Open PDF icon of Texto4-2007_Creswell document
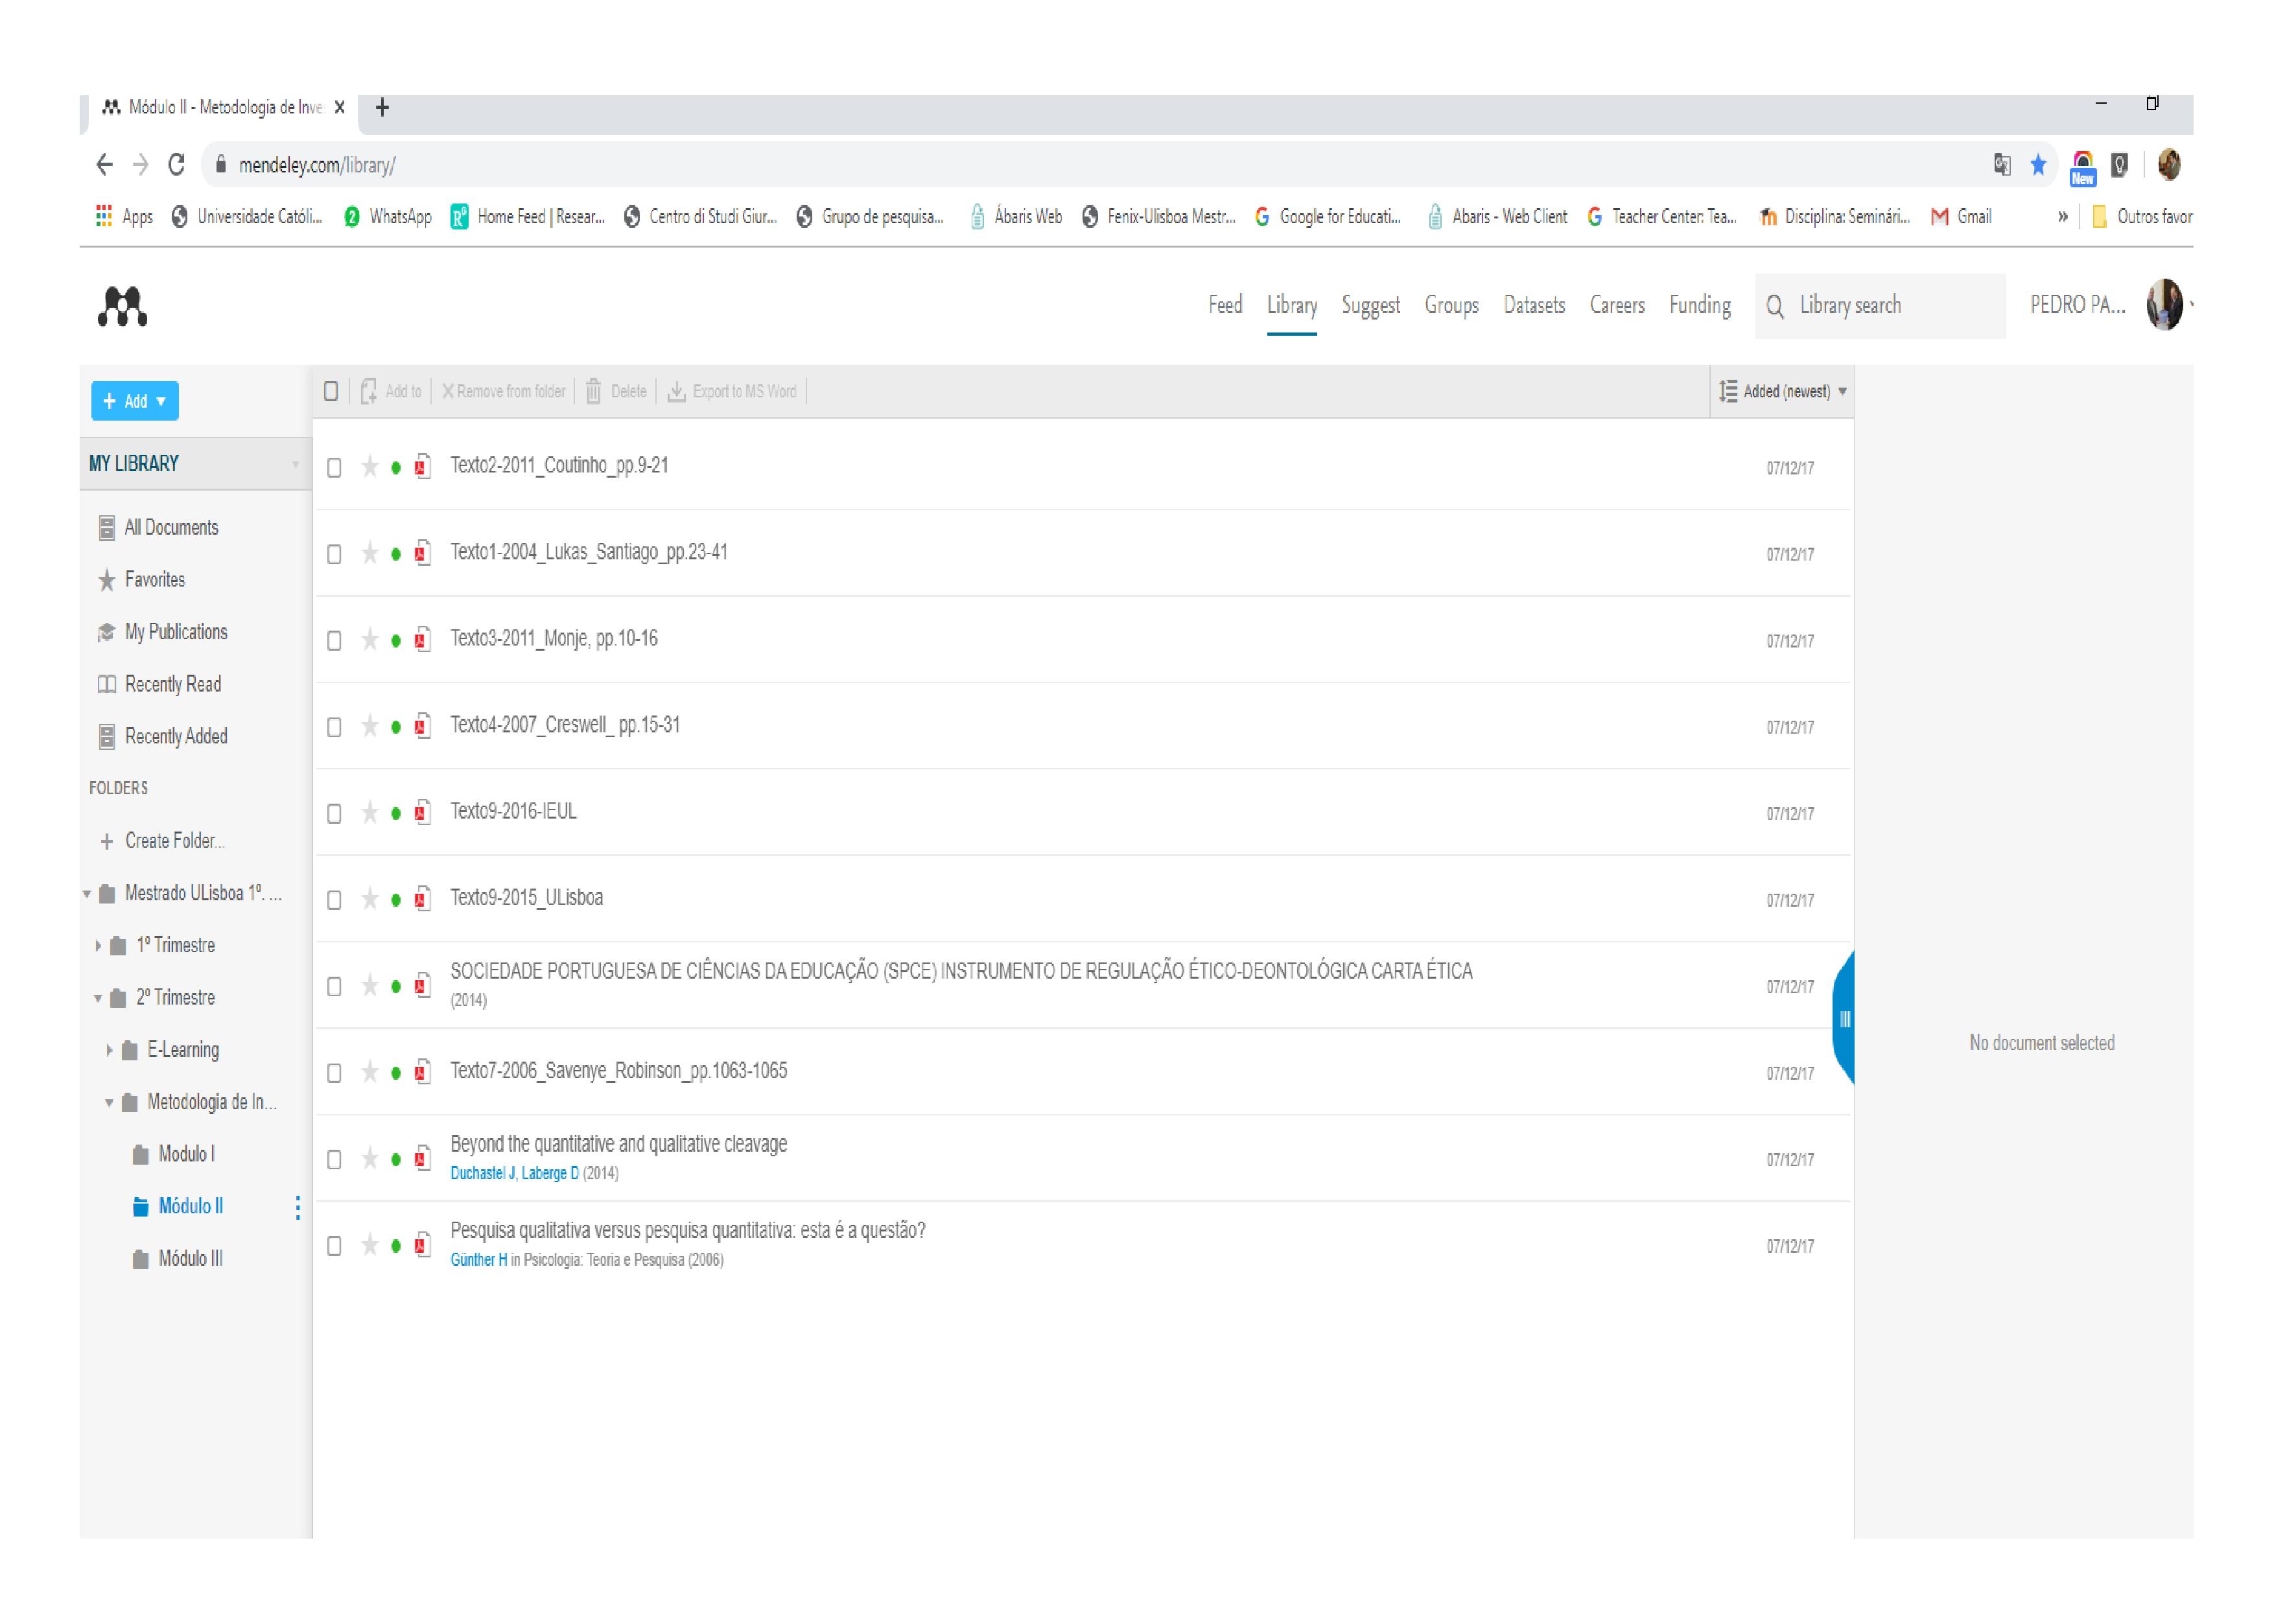Viewport: 2274px width, 1608px height. click(422, 727)
